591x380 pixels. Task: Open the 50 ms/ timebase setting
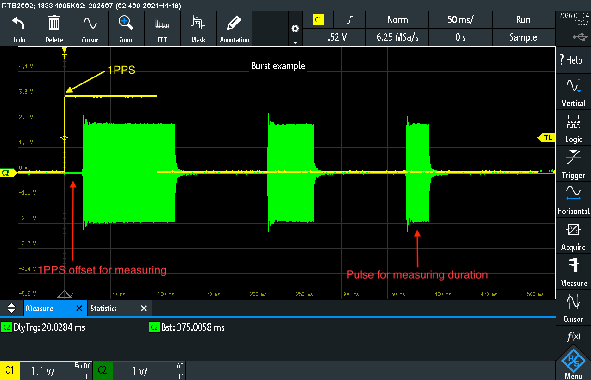[460, 20]
